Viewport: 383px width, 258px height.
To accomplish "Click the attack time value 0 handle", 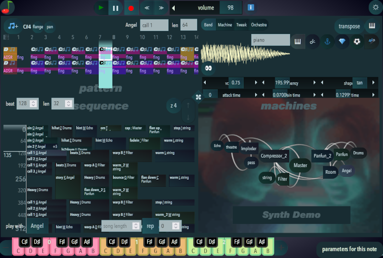I will [x=210, y=95].
